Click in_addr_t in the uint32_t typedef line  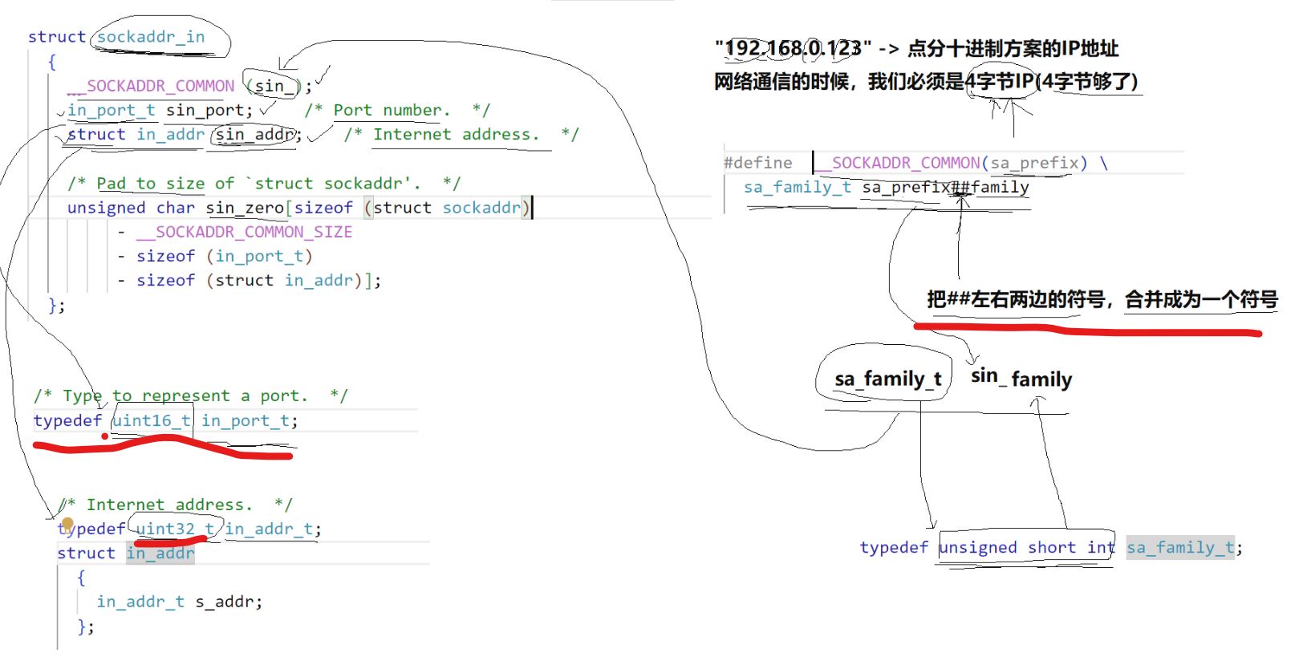pyautogui.click(x=270, y=529)
